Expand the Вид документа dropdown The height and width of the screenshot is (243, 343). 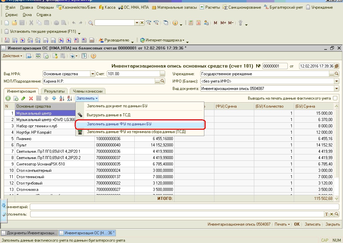336,89
